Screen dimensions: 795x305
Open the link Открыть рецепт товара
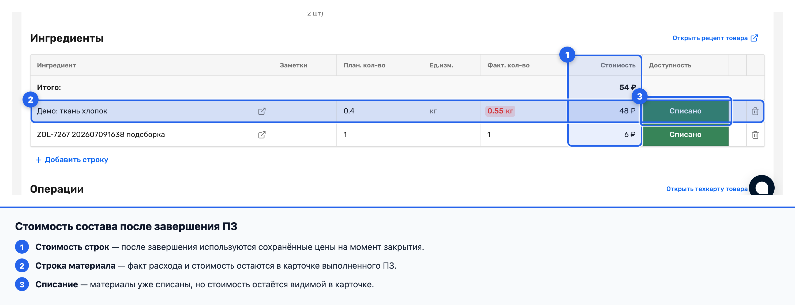click(x=710, y=38)
